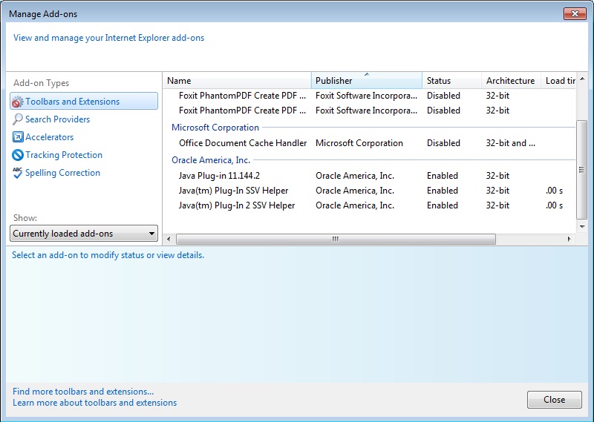Image resolution: width=594 pixels, height=422 pixels.
Task: Click the Toolbars and Extensions gear icon
Action: (x=18, y=102)
